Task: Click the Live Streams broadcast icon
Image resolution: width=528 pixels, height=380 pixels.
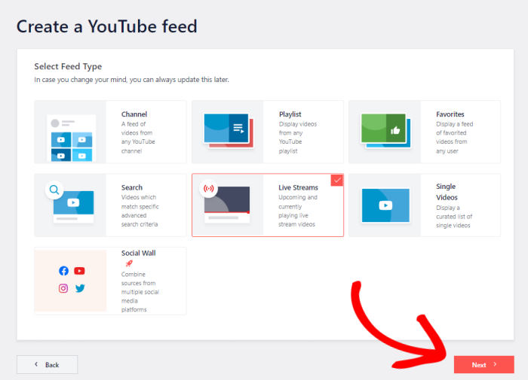Action: [209, 189]
